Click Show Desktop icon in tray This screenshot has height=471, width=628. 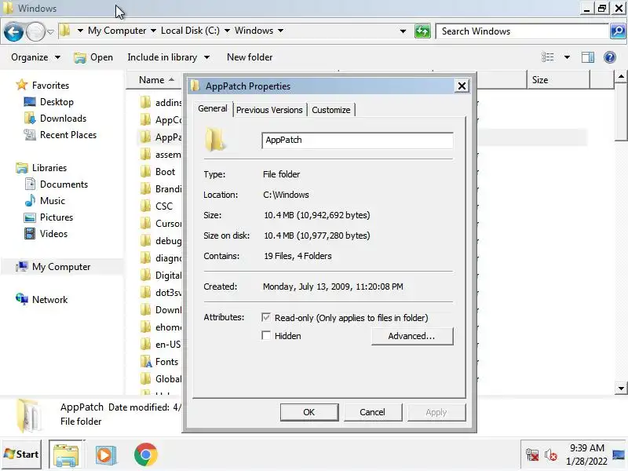(x=619, y=455)
